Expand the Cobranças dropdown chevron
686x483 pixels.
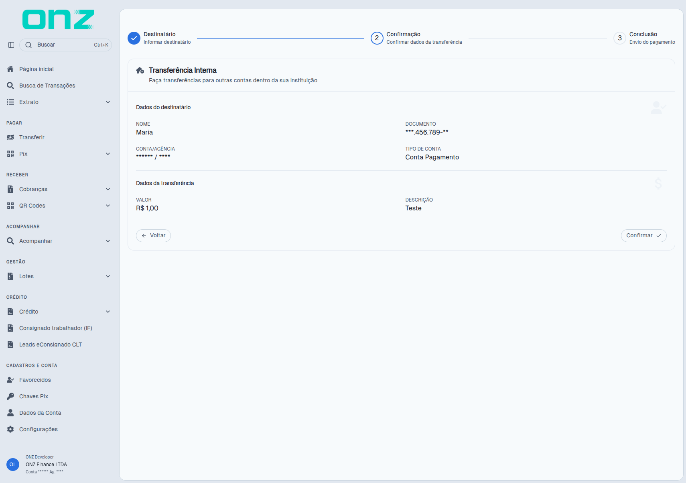point(108,189)
